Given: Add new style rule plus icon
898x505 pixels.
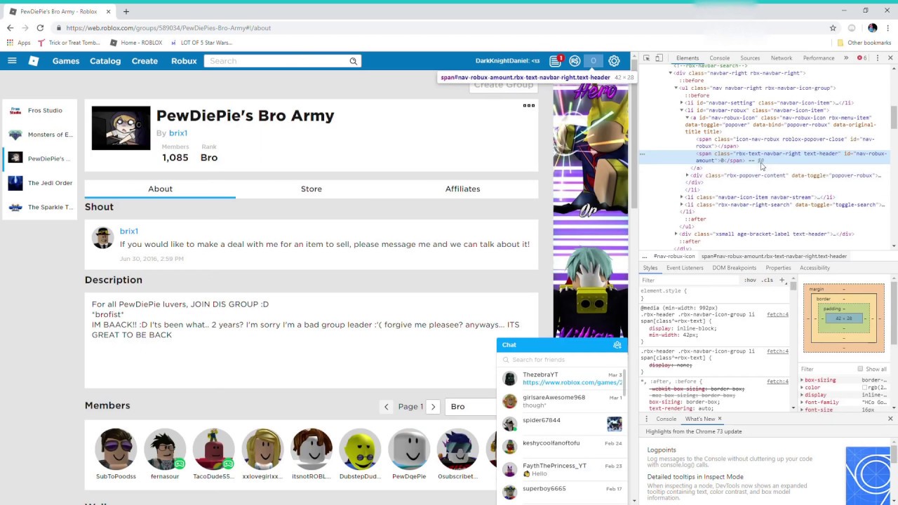Looking at the screenshot, I should tap(782, 280).
